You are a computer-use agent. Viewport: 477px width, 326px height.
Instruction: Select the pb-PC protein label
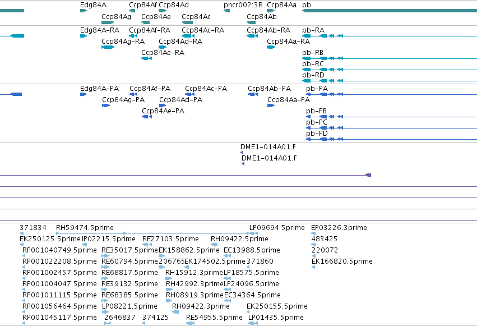[x=316, y=123]
